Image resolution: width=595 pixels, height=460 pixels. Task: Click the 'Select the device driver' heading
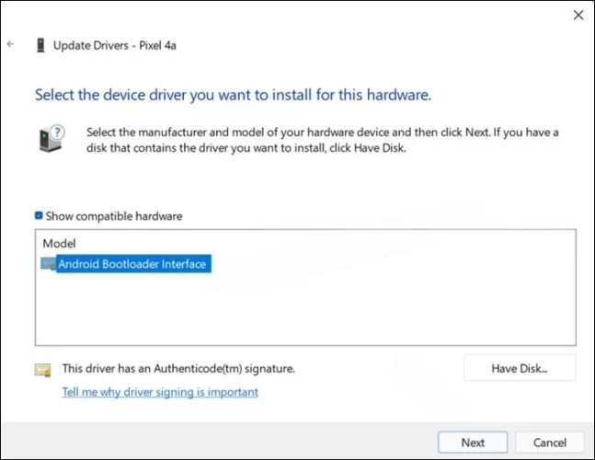pos(233,95)
